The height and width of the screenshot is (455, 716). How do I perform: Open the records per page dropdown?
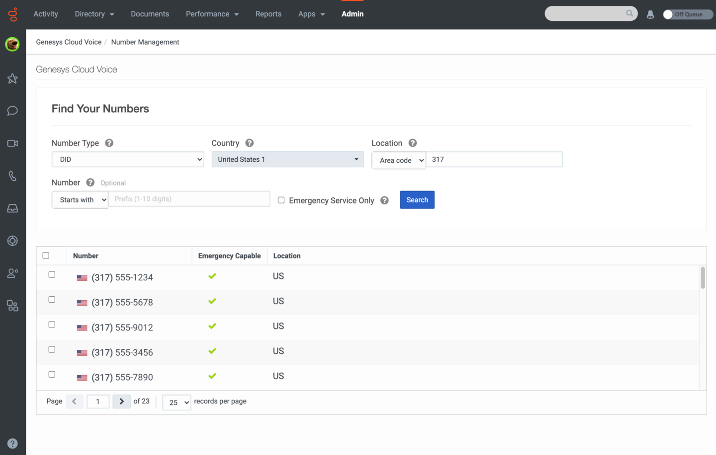[177, 402]
